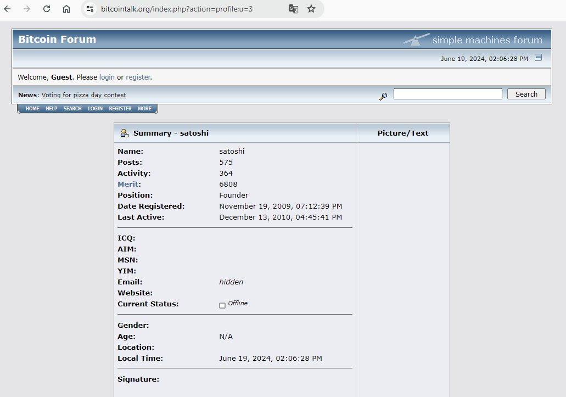
Task: Collapse the forum header with minus icon
Action: coord(539,58)
